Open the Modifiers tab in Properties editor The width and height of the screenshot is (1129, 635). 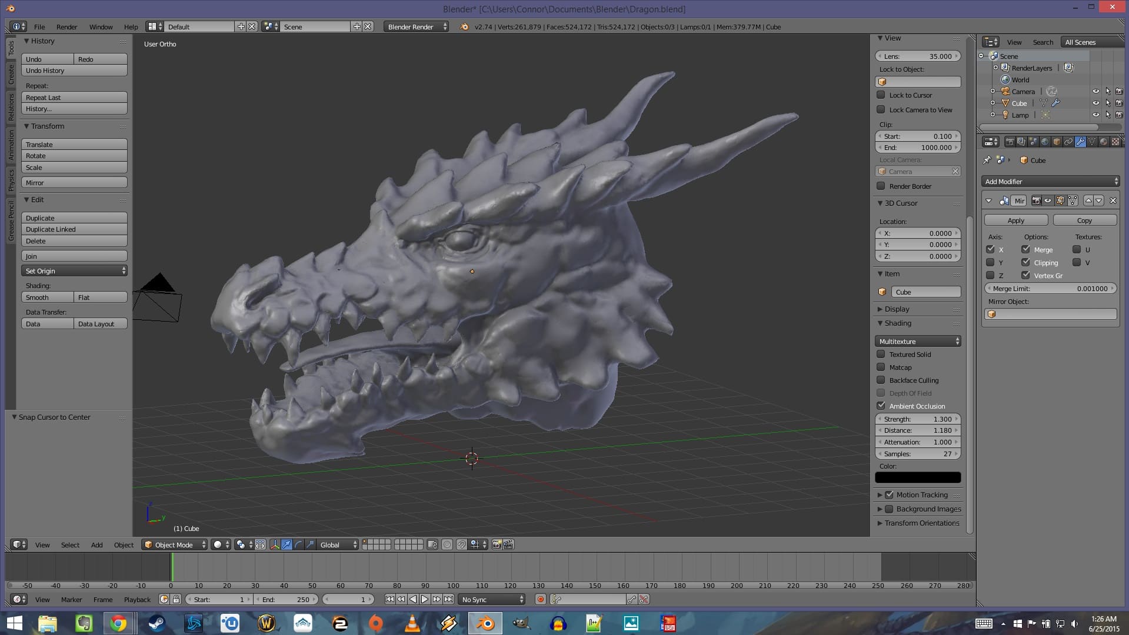1080,142
